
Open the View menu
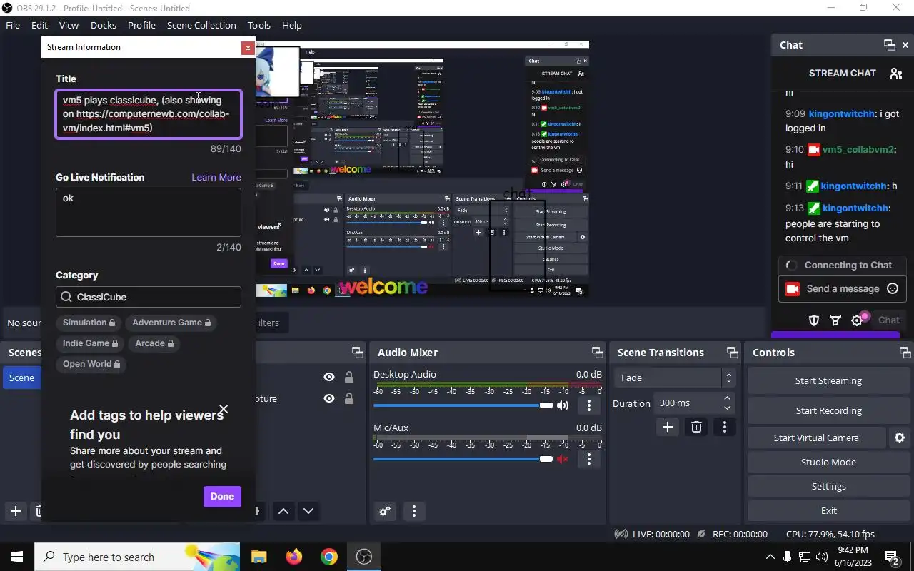point(69,25)
